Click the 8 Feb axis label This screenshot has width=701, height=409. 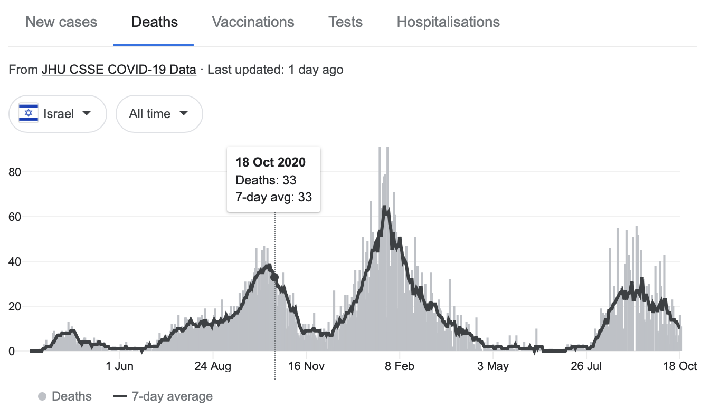click(400, 366)
